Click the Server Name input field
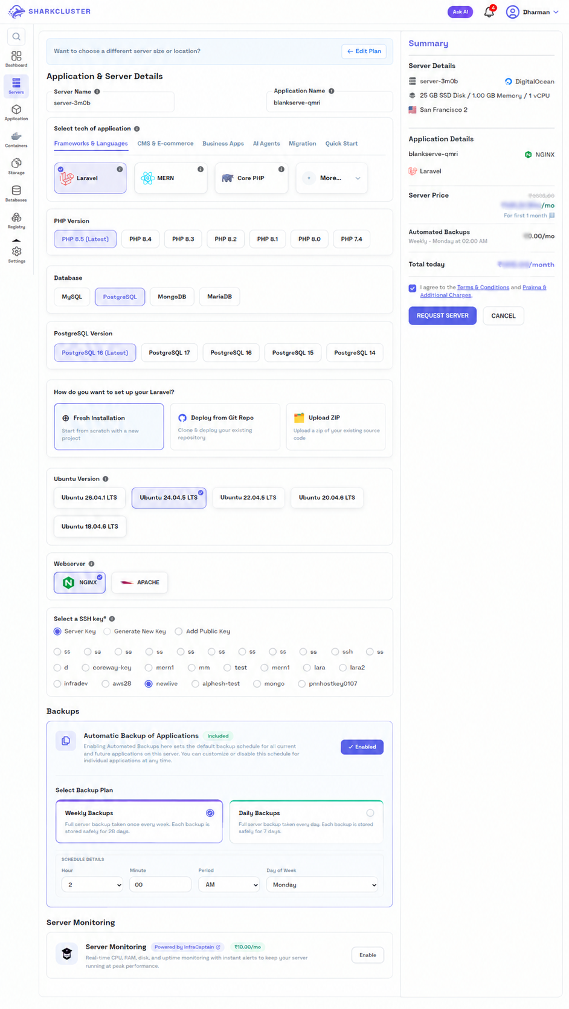 (x=111, y=103)
